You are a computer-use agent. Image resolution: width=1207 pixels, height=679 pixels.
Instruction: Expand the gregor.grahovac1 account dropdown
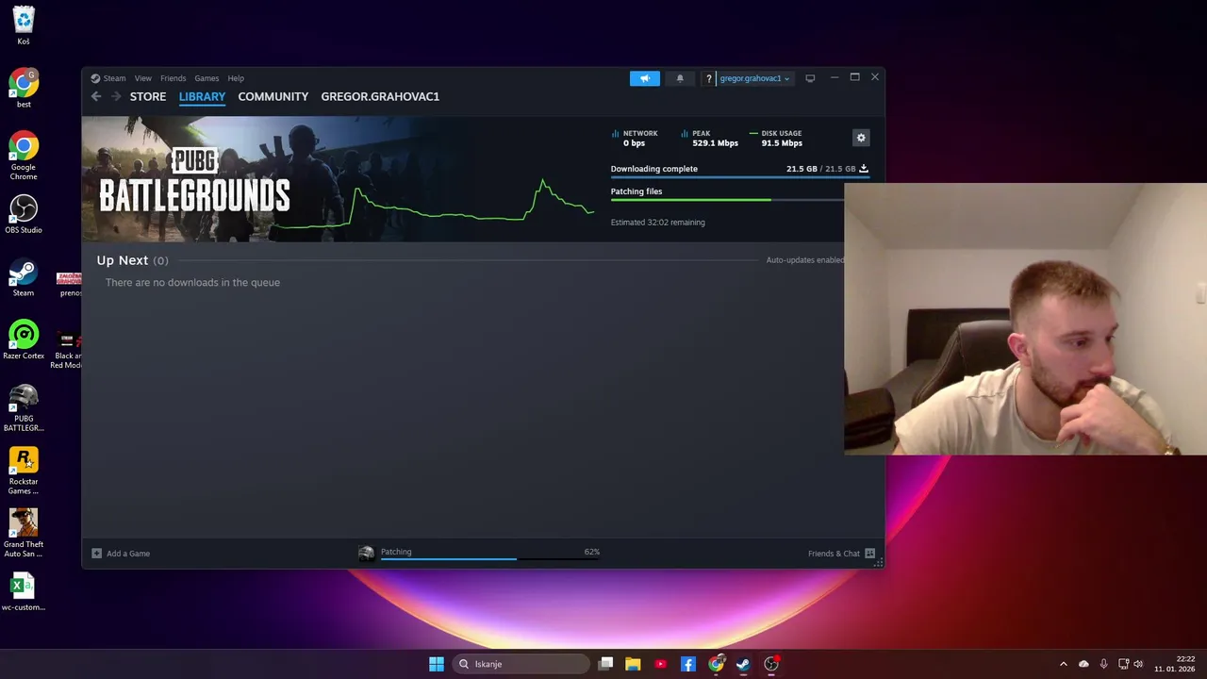click(754, 78)
